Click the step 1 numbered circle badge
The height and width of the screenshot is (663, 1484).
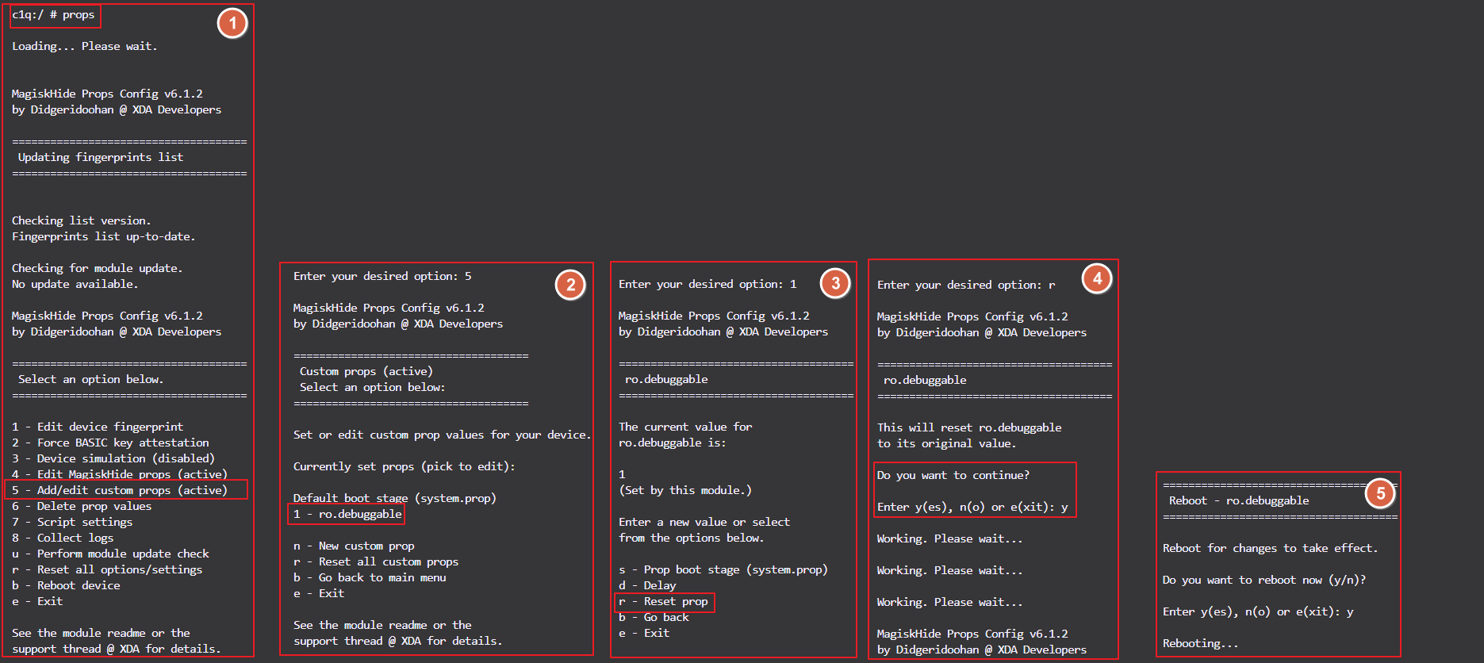[x=232, y=24]
